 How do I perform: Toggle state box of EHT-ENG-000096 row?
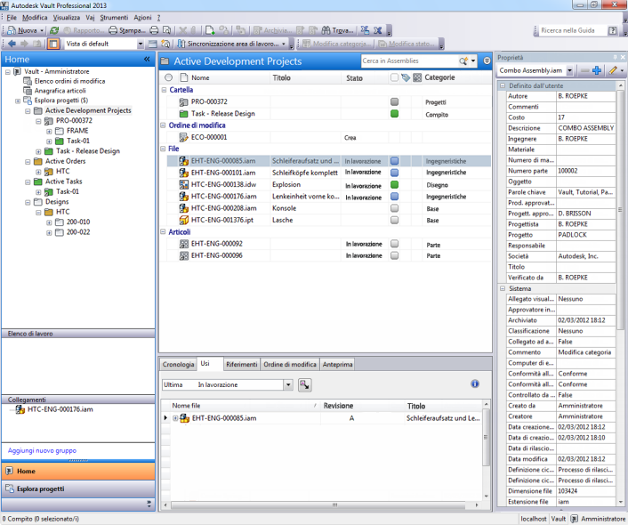coord(395,255)
